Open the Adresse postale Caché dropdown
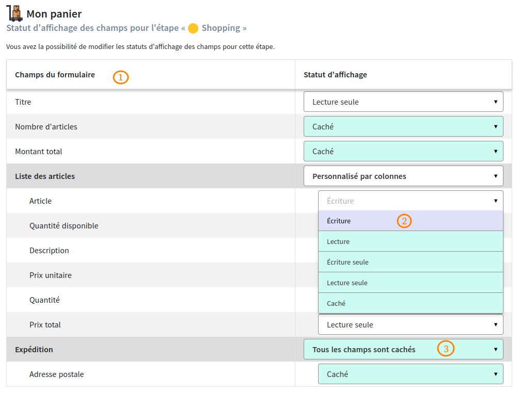 point(410,374)
